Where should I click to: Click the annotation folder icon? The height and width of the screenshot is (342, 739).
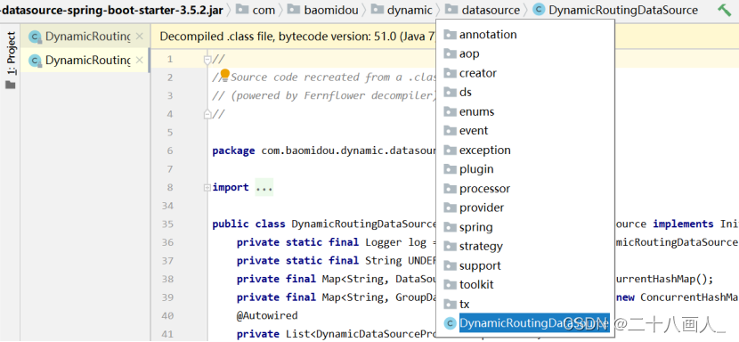(x=451, y=35)
